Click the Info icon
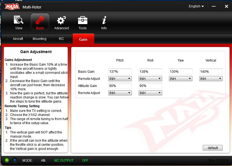The width and height of the screenshot is (232, 166). 104,20
